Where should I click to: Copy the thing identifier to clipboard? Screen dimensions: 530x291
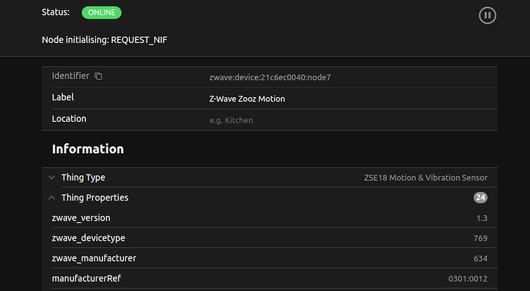click(98, 76)
